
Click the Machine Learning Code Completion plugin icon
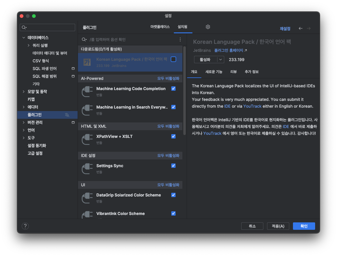tap(87, 92)
